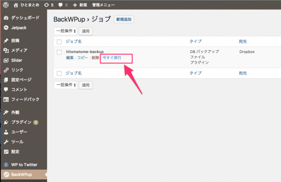This screenshot has width=281, height=182.
Task: Tick the header select-all checkbox beside ジョブ名
Action: pyautogui.click(x=59, y=42)
